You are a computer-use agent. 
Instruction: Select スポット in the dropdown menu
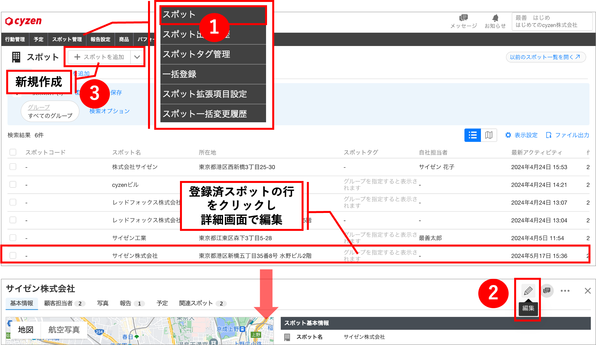(213, 15)
